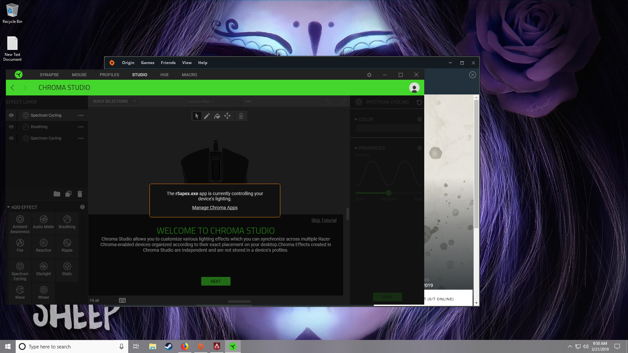Click the Color gradient bar

pyautogui.click(x=388, y=128)
